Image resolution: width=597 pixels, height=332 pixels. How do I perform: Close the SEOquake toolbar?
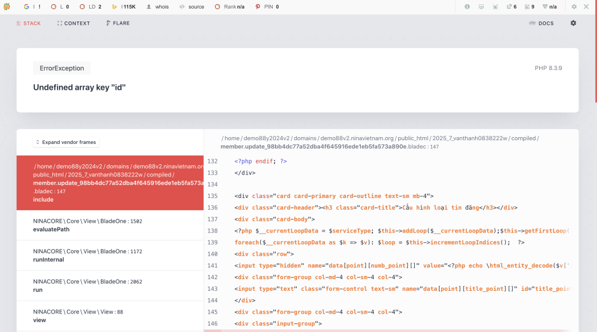(x=587, y=7)
